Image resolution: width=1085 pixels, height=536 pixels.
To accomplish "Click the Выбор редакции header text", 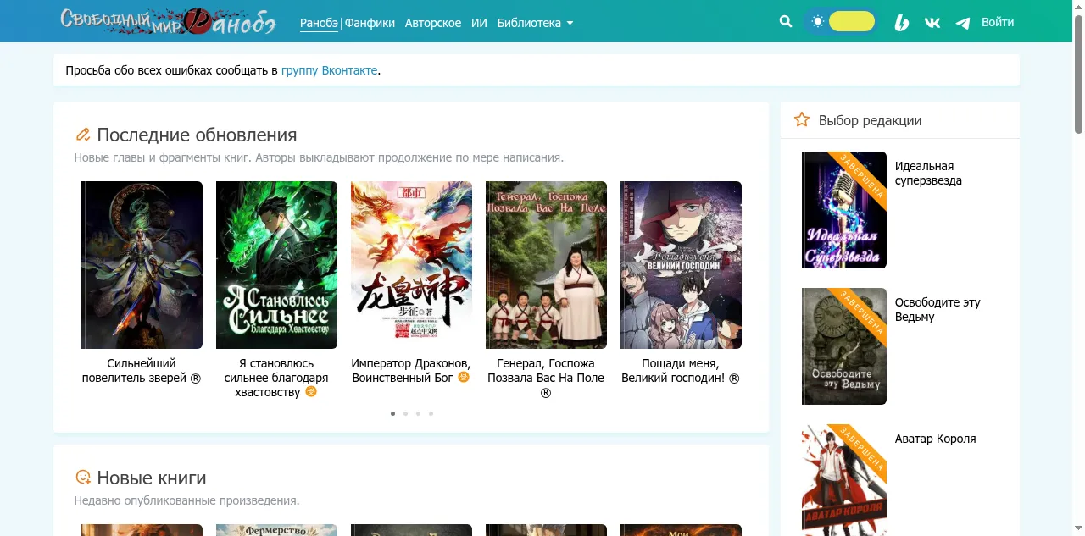I will tap(870, 120).
